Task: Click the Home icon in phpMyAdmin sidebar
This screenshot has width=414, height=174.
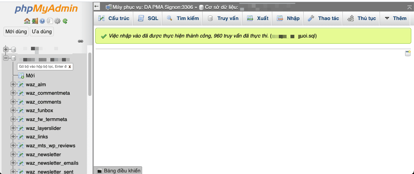Action: pos(27,21)
